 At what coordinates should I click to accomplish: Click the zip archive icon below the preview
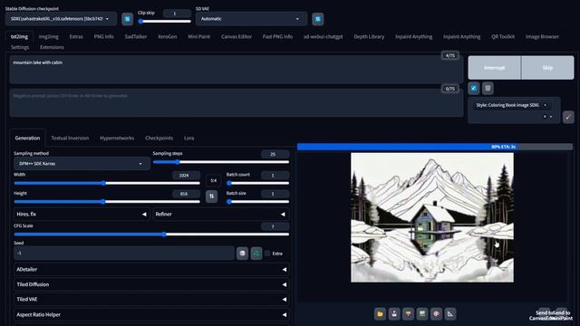click(x=408, y=314)
